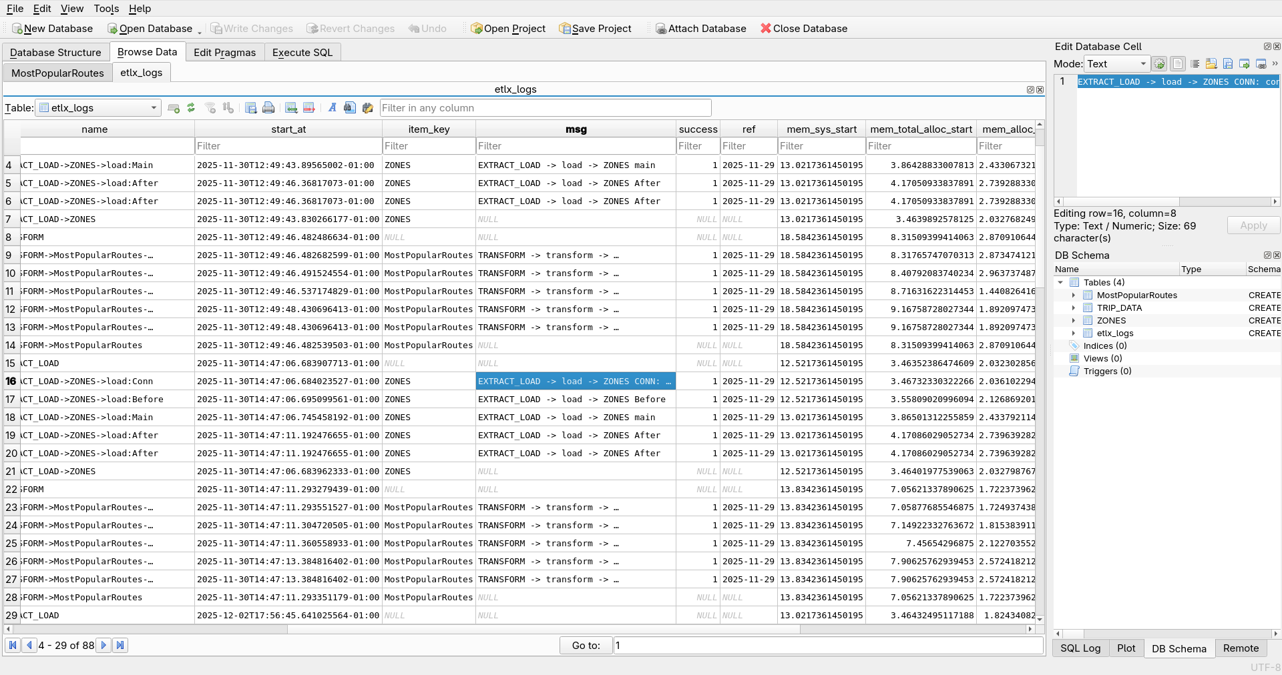Switch to the Execute SQL tab
Screen dimensions: 1282x675
point(302,52)
